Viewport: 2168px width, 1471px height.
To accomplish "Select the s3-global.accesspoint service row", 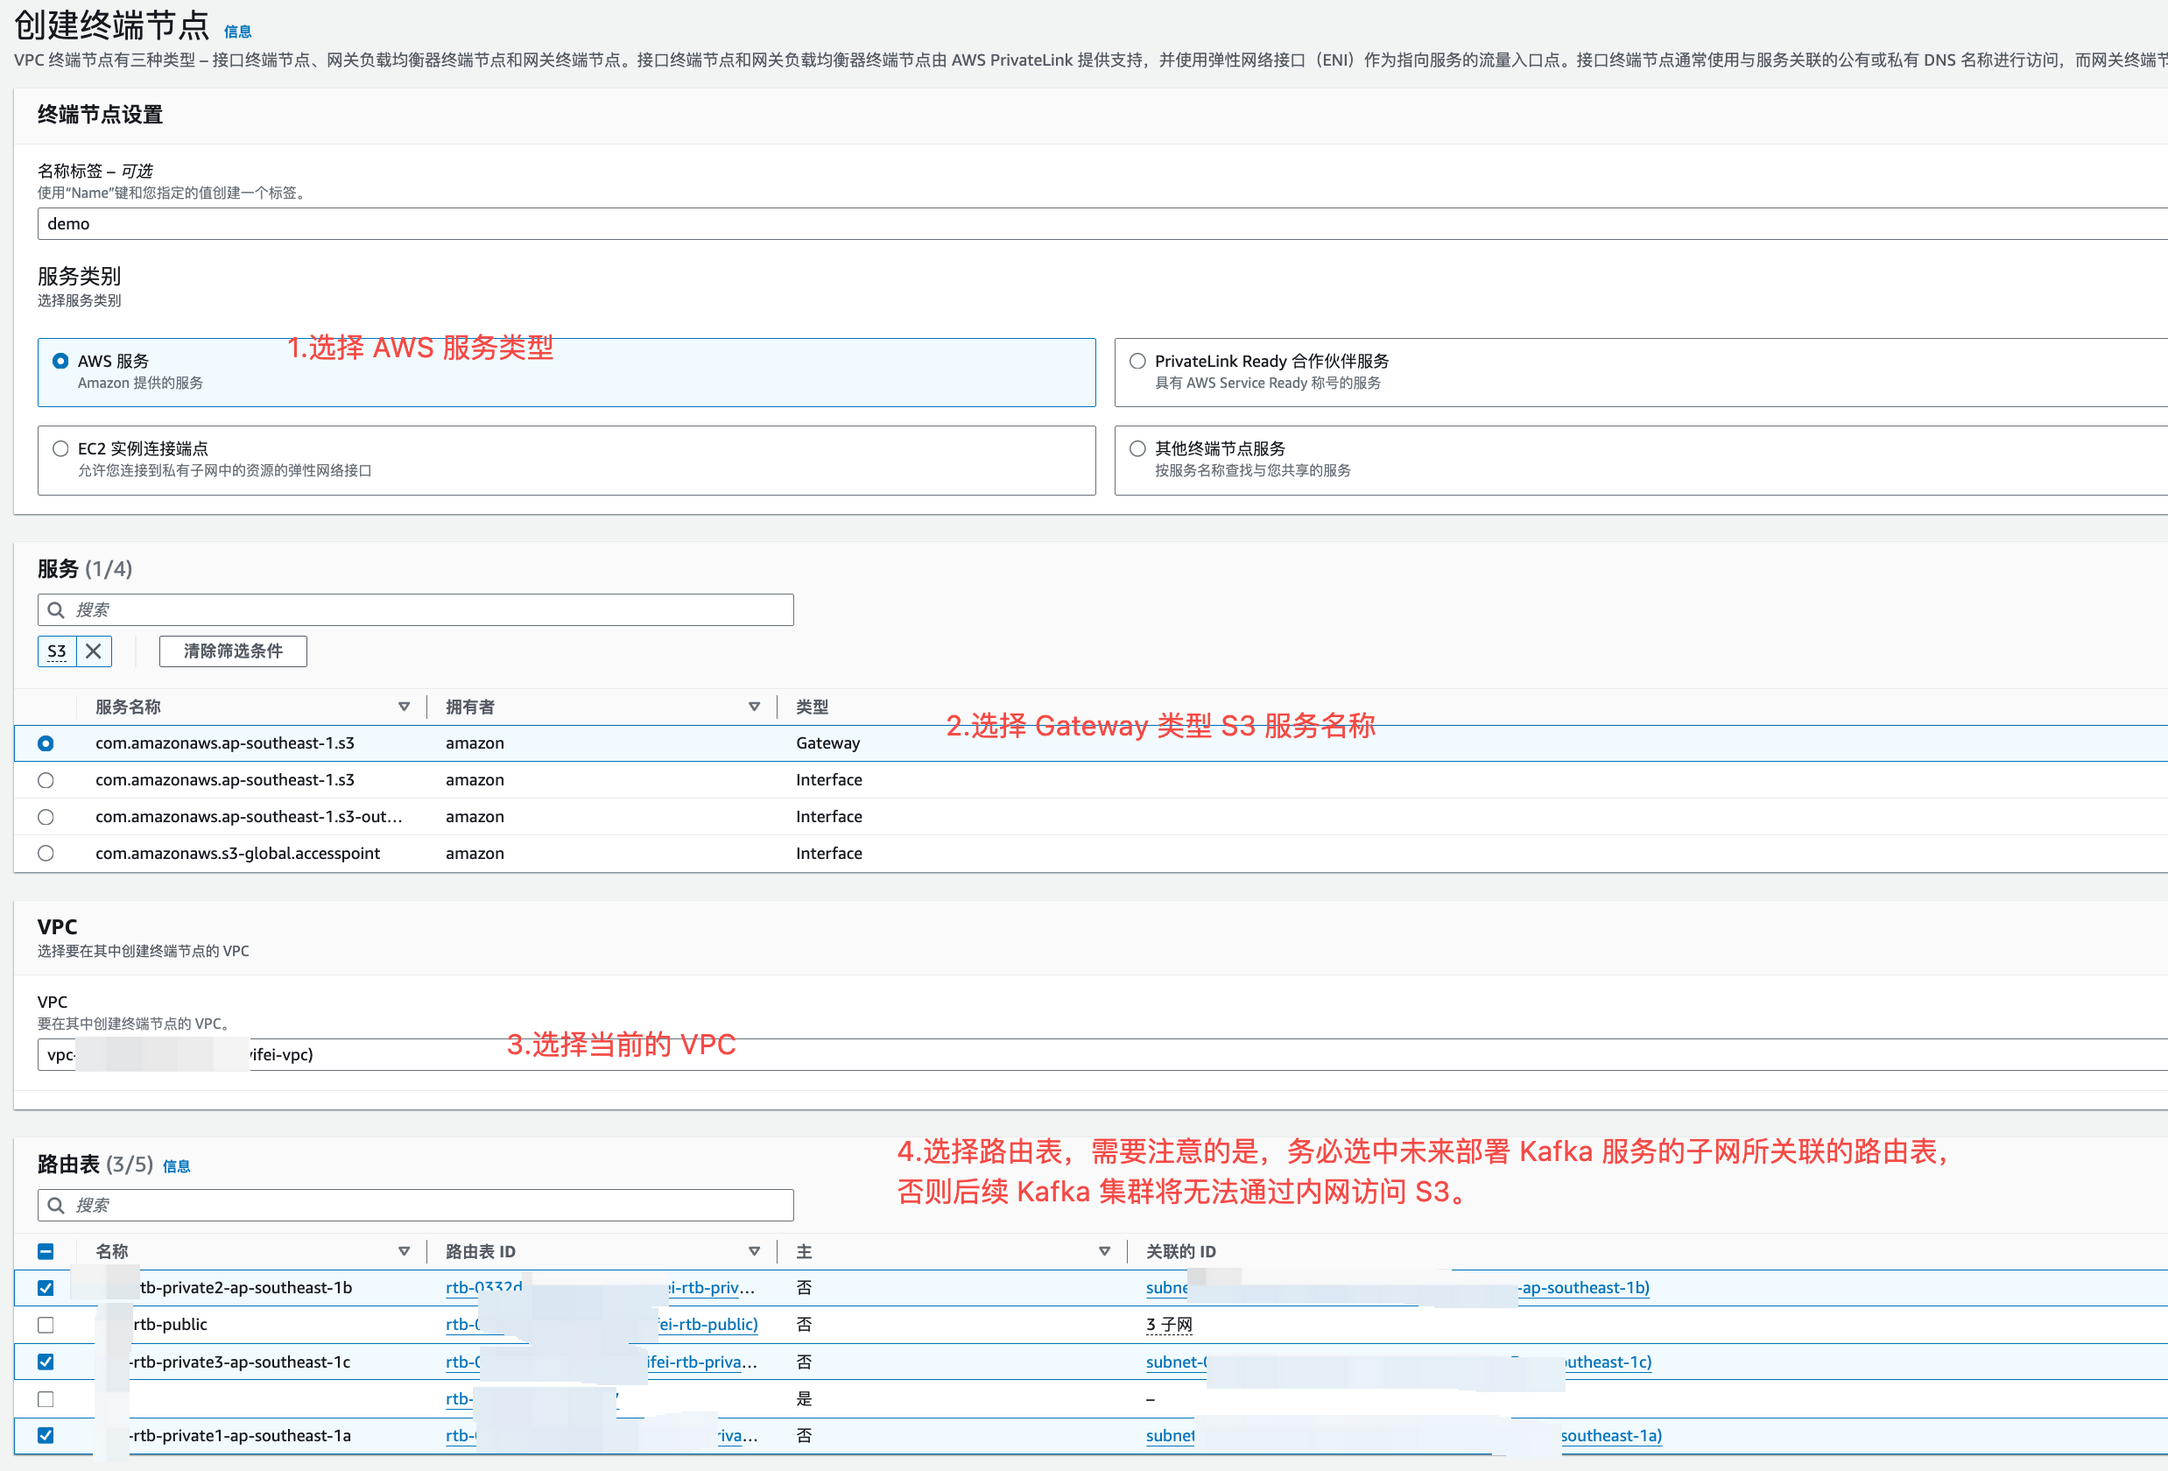I will [46, 854].
